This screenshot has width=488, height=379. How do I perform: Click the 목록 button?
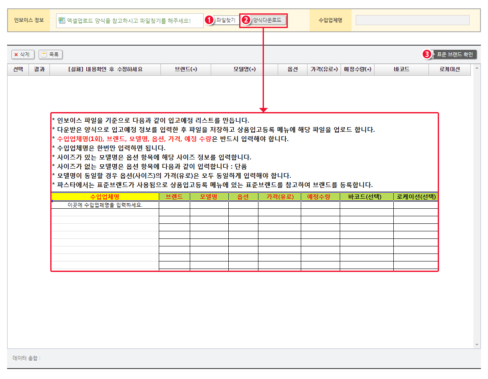pos(50,54)
